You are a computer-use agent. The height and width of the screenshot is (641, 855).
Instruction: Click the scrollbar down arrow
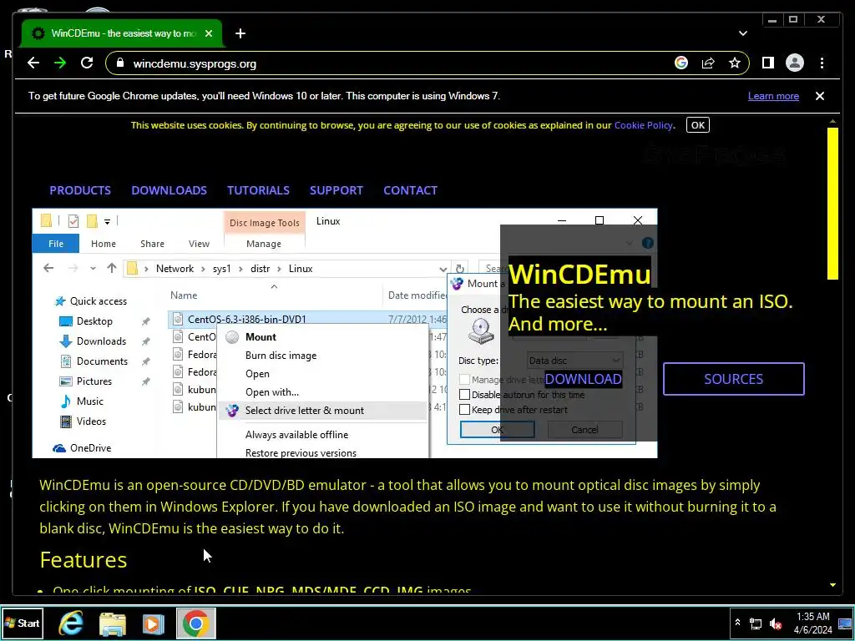coord(832,585)
